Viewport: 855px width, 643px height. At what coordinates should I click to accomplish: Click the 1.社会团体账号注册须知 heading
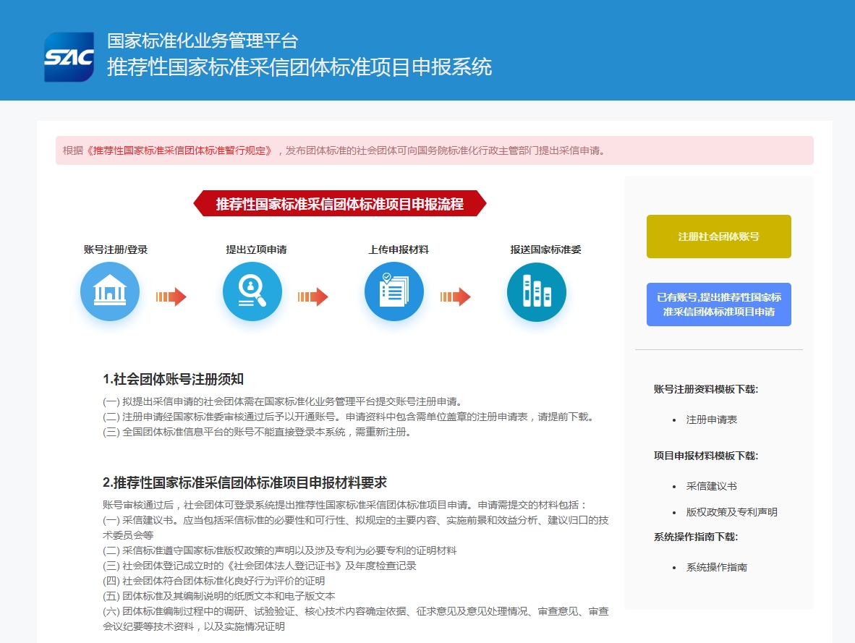click(173, 379)
